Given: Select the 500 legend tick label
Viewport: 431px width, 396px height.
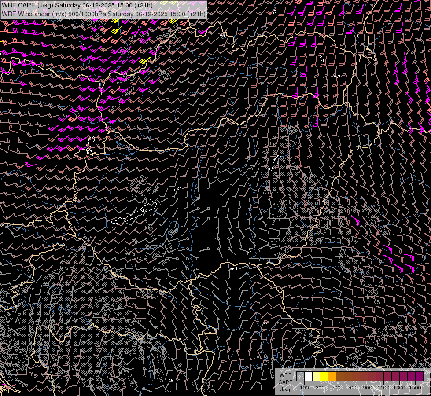Looking at the screenshot, I should click(336, 388).
